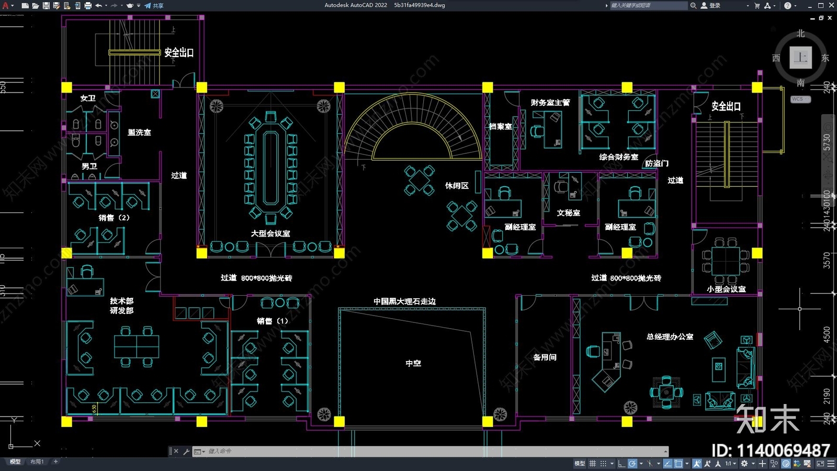This screenshot has width=837, height=471.
Task: Click the Plot printer icon
Action: 88,5
